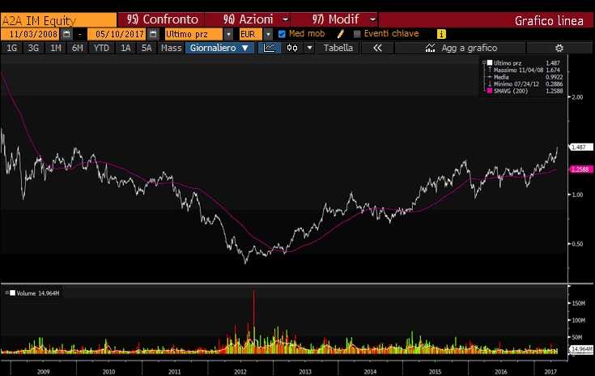Image resolution: width=595 pixels, height=376 pixels.
Task: Click the tallest red volume spike bar
Action: pyautogui.click(x=254, y=321)
